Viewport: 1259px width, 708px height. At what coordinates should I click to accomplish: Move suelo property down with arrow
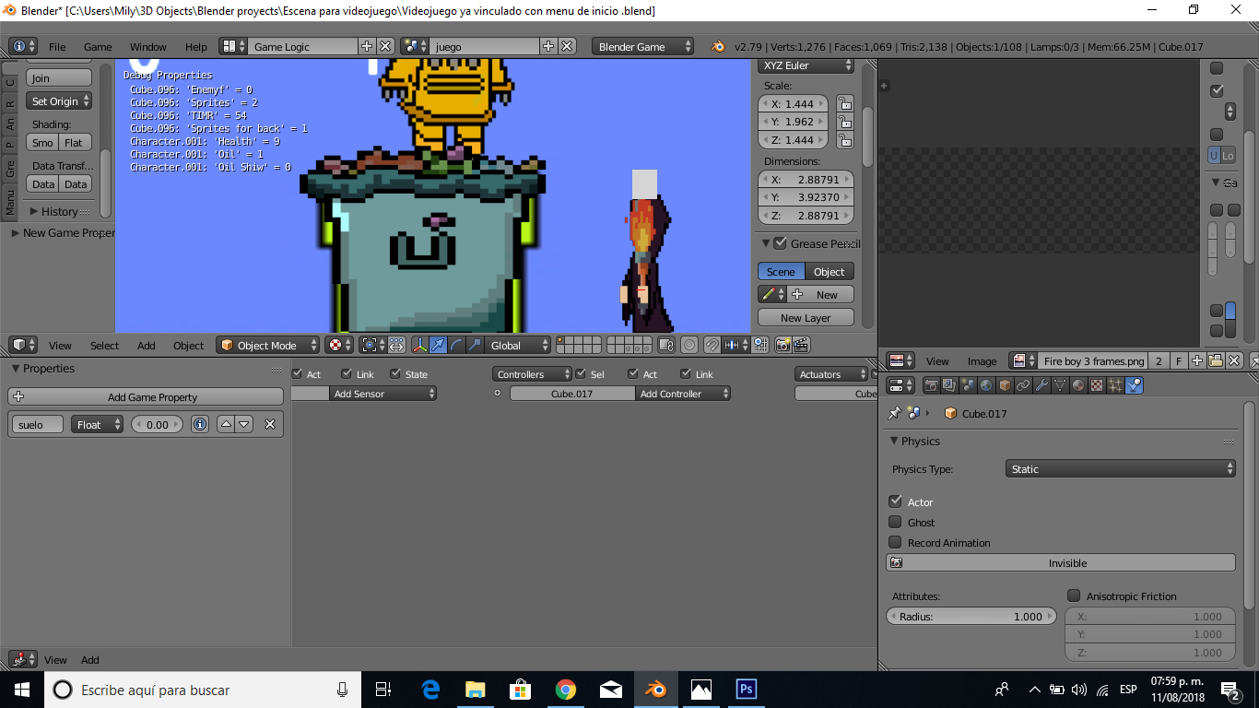244,424
